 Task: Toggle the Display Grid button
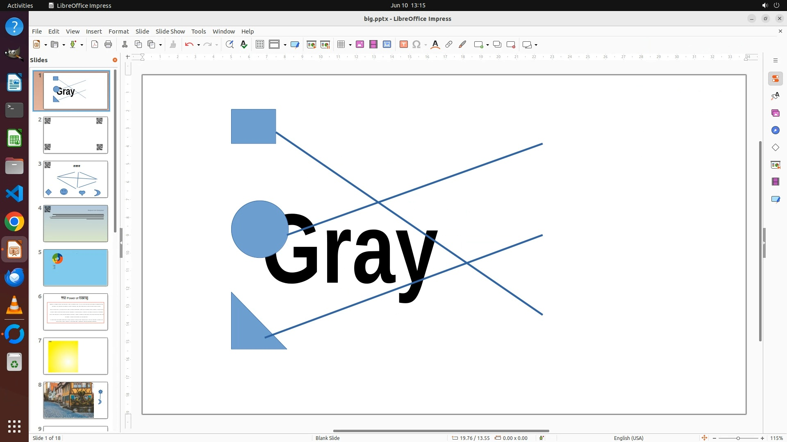pyautogui.click(x=259, y=45)
